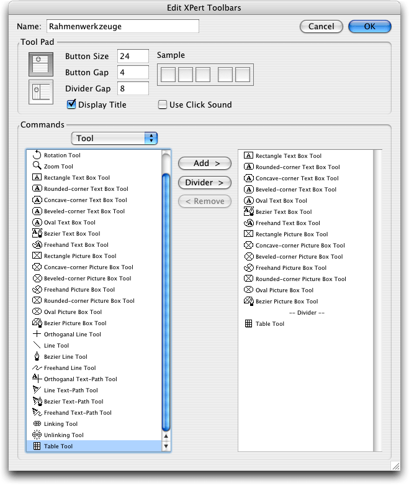The height and width of the screenshot is (485, 409).
Task: Select Rectangle Picture Box Tool in right list
Action: [x=305, y=234]
